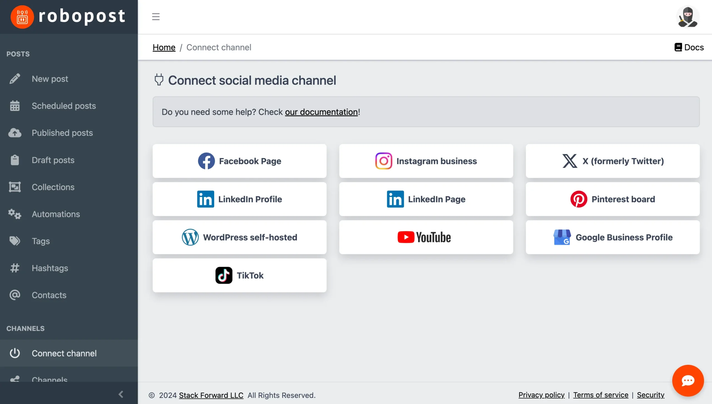
Task: Open the Docs book icon link
Action: tap(678, 47)
